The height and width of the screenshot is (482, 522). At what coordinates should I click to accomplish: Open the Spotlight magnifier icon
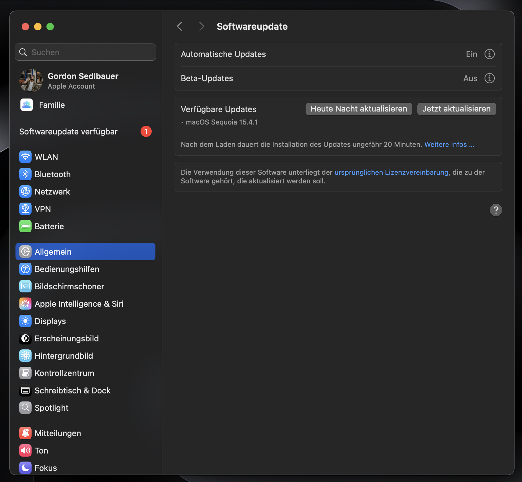pyautogui.click(x=25, y=408)
